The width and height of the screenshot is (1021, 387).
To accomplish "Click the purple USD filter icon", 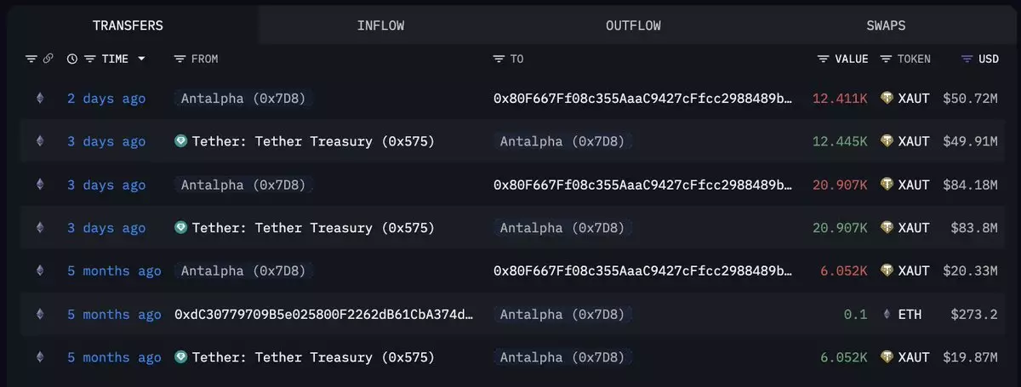I will [x=967, y=59].
